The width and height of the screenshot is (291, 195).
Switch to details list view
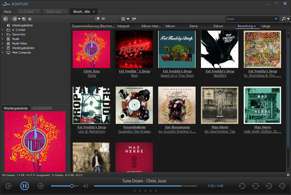[x=134, y=19]
